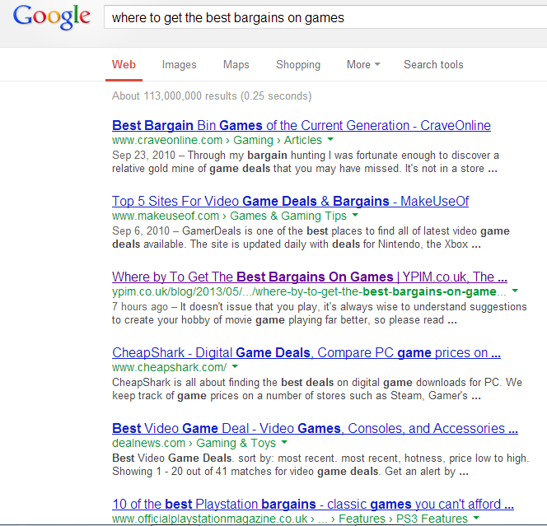547x526 pixels.
Task: Open 10 of the best Playstation bargains link
Action: [x=313, y=504]
